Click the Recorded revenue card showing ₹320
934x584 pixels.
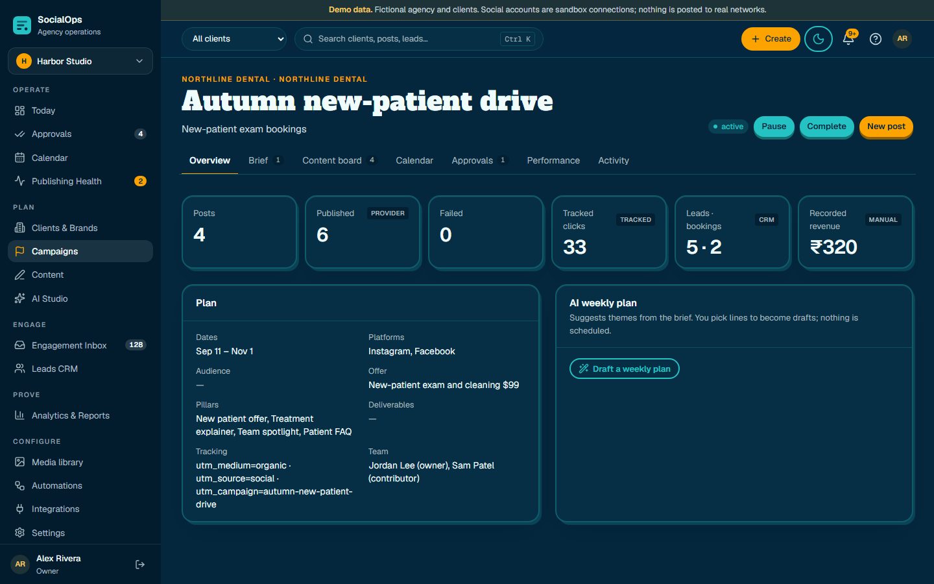(856, 232)
